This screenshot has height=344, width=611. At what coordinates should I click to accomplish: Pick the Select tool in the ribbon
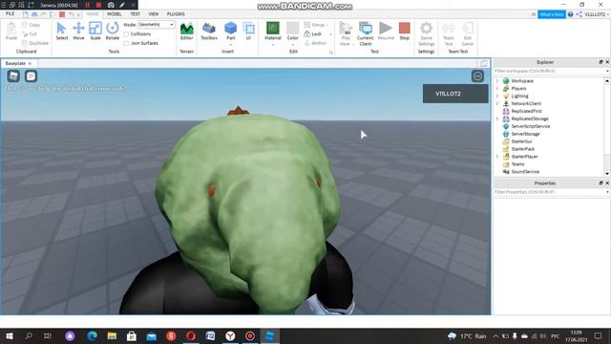[61, 32]
